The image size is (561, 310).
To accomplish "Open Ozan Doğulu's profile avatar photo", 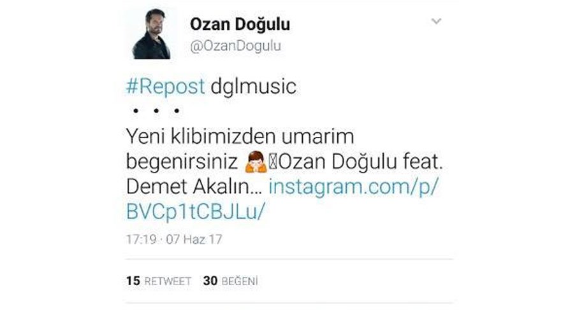I will (152, 34).
